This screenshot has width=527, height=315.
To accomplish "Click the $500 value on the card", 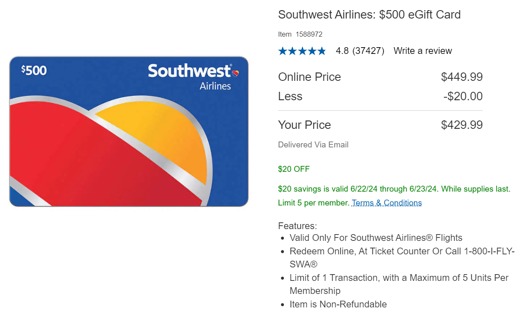I will click(34, 70).
